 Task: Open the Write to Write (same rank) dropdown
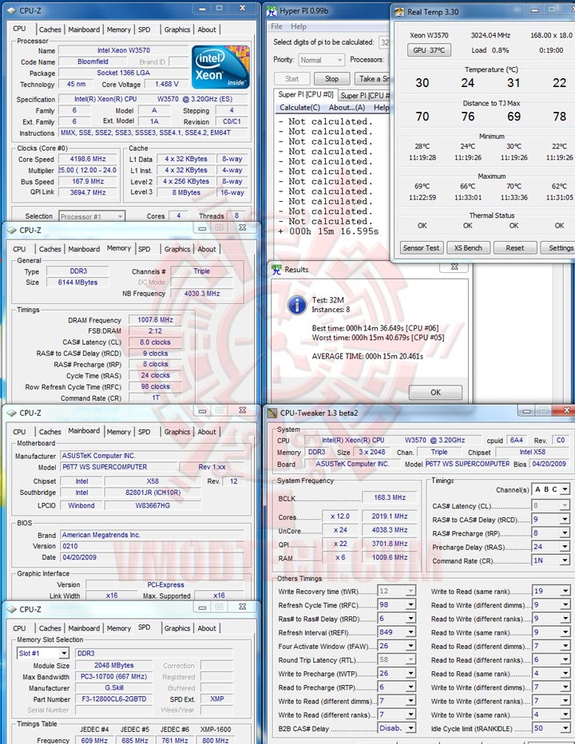[x=565, y=714]
